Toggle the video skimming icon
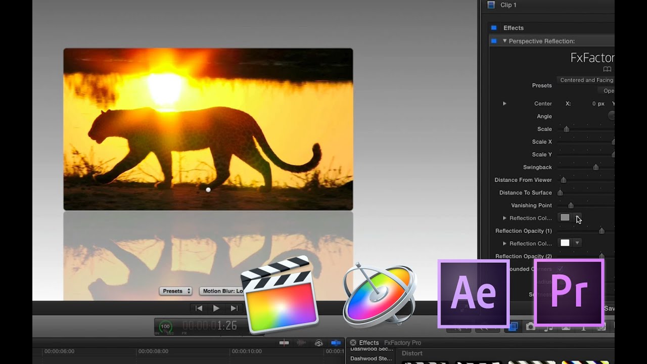The width and height of the screenshot is (647, 364). pos(284,343)
